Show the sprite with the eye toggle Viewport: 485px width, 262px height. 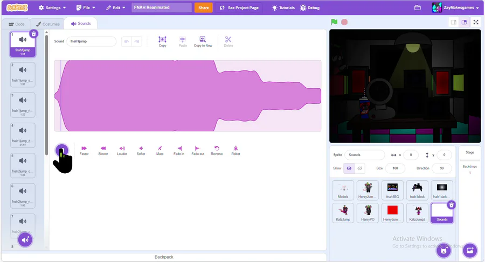(349, 168)
